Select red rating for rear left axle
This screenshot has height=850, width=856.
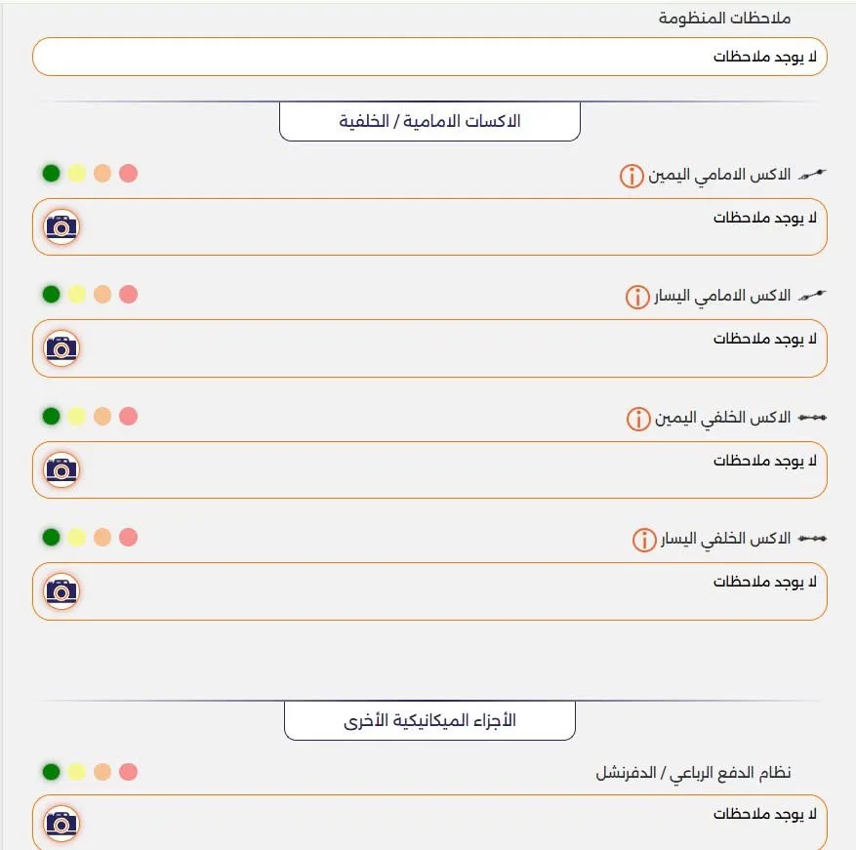tap(126, 537)
